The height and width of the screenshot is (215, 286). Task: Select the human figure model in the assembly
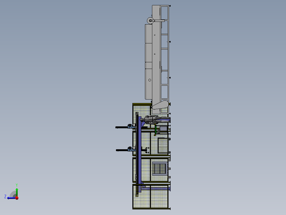pos(155,120)
